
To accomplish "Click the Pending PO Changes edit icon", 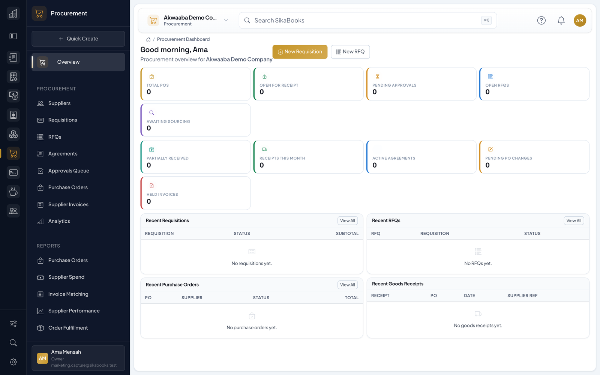I will pos(490,149).
